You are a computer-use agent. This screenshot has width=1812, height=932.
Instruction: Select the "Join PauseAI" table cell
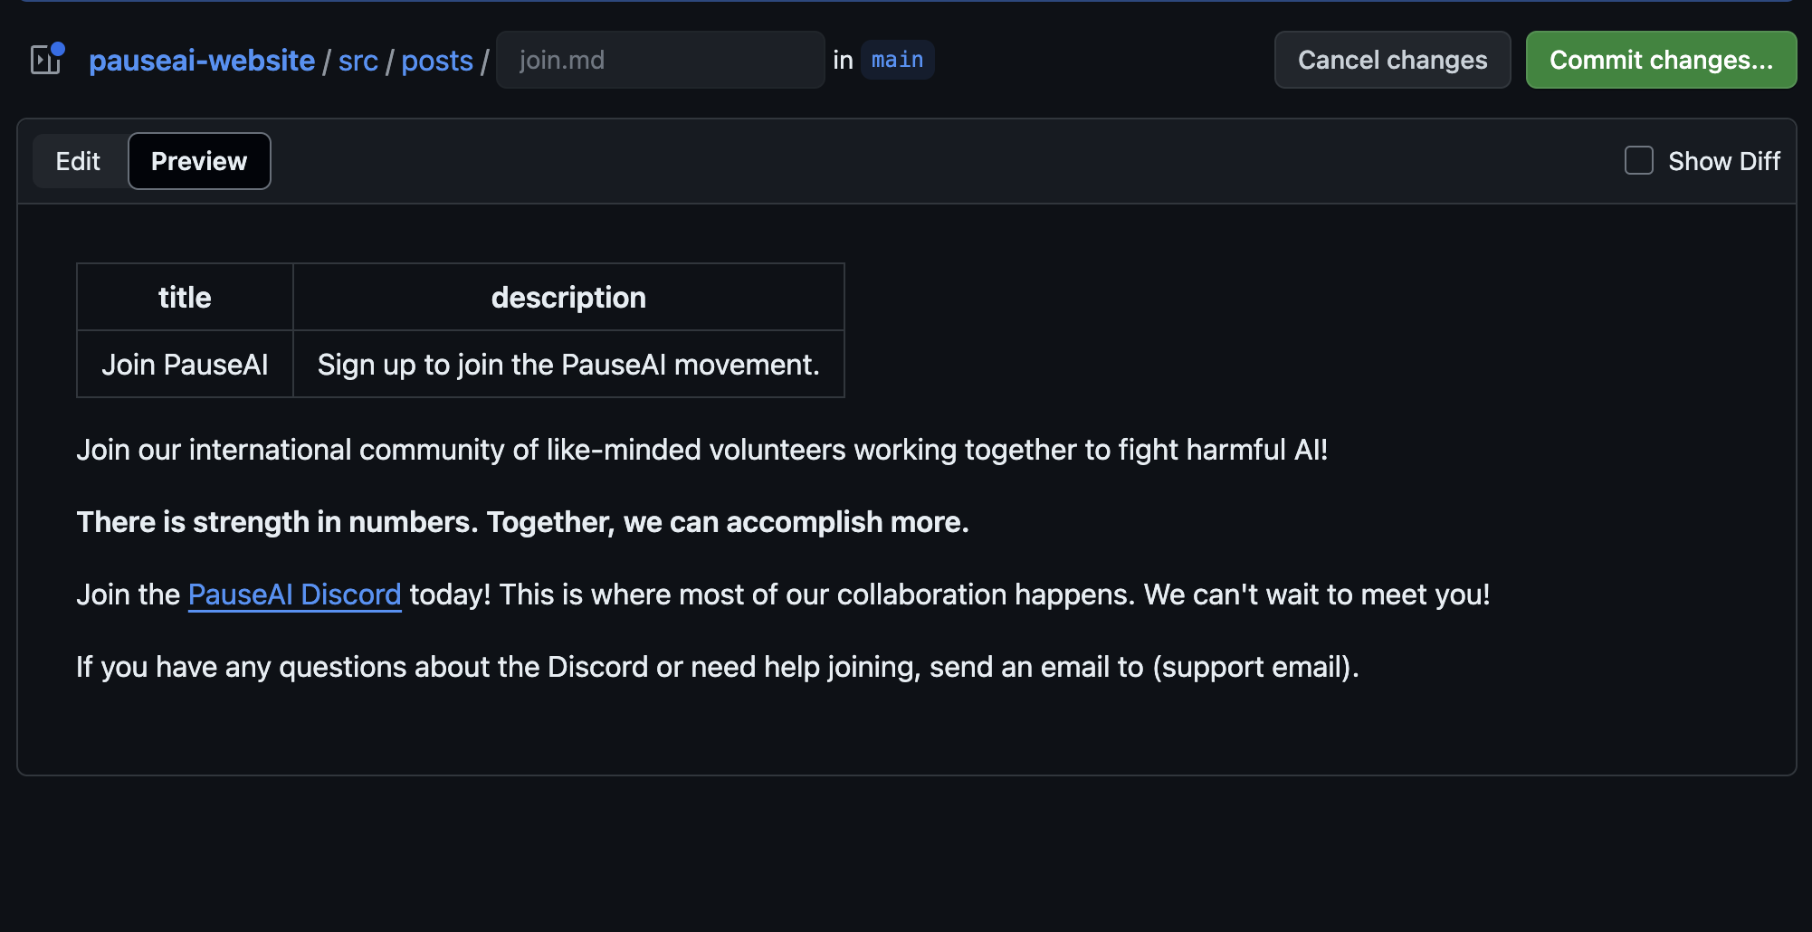point(185,365)
